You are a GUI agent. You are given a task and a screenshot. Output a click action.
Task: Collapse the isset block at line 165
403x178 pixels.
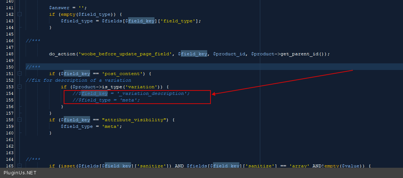click(x=19, y=166)
